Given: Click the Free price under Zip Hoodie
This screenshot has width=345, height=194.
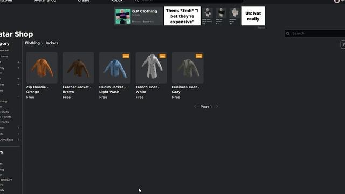Looking at the screenshot, I should [30, 97].
